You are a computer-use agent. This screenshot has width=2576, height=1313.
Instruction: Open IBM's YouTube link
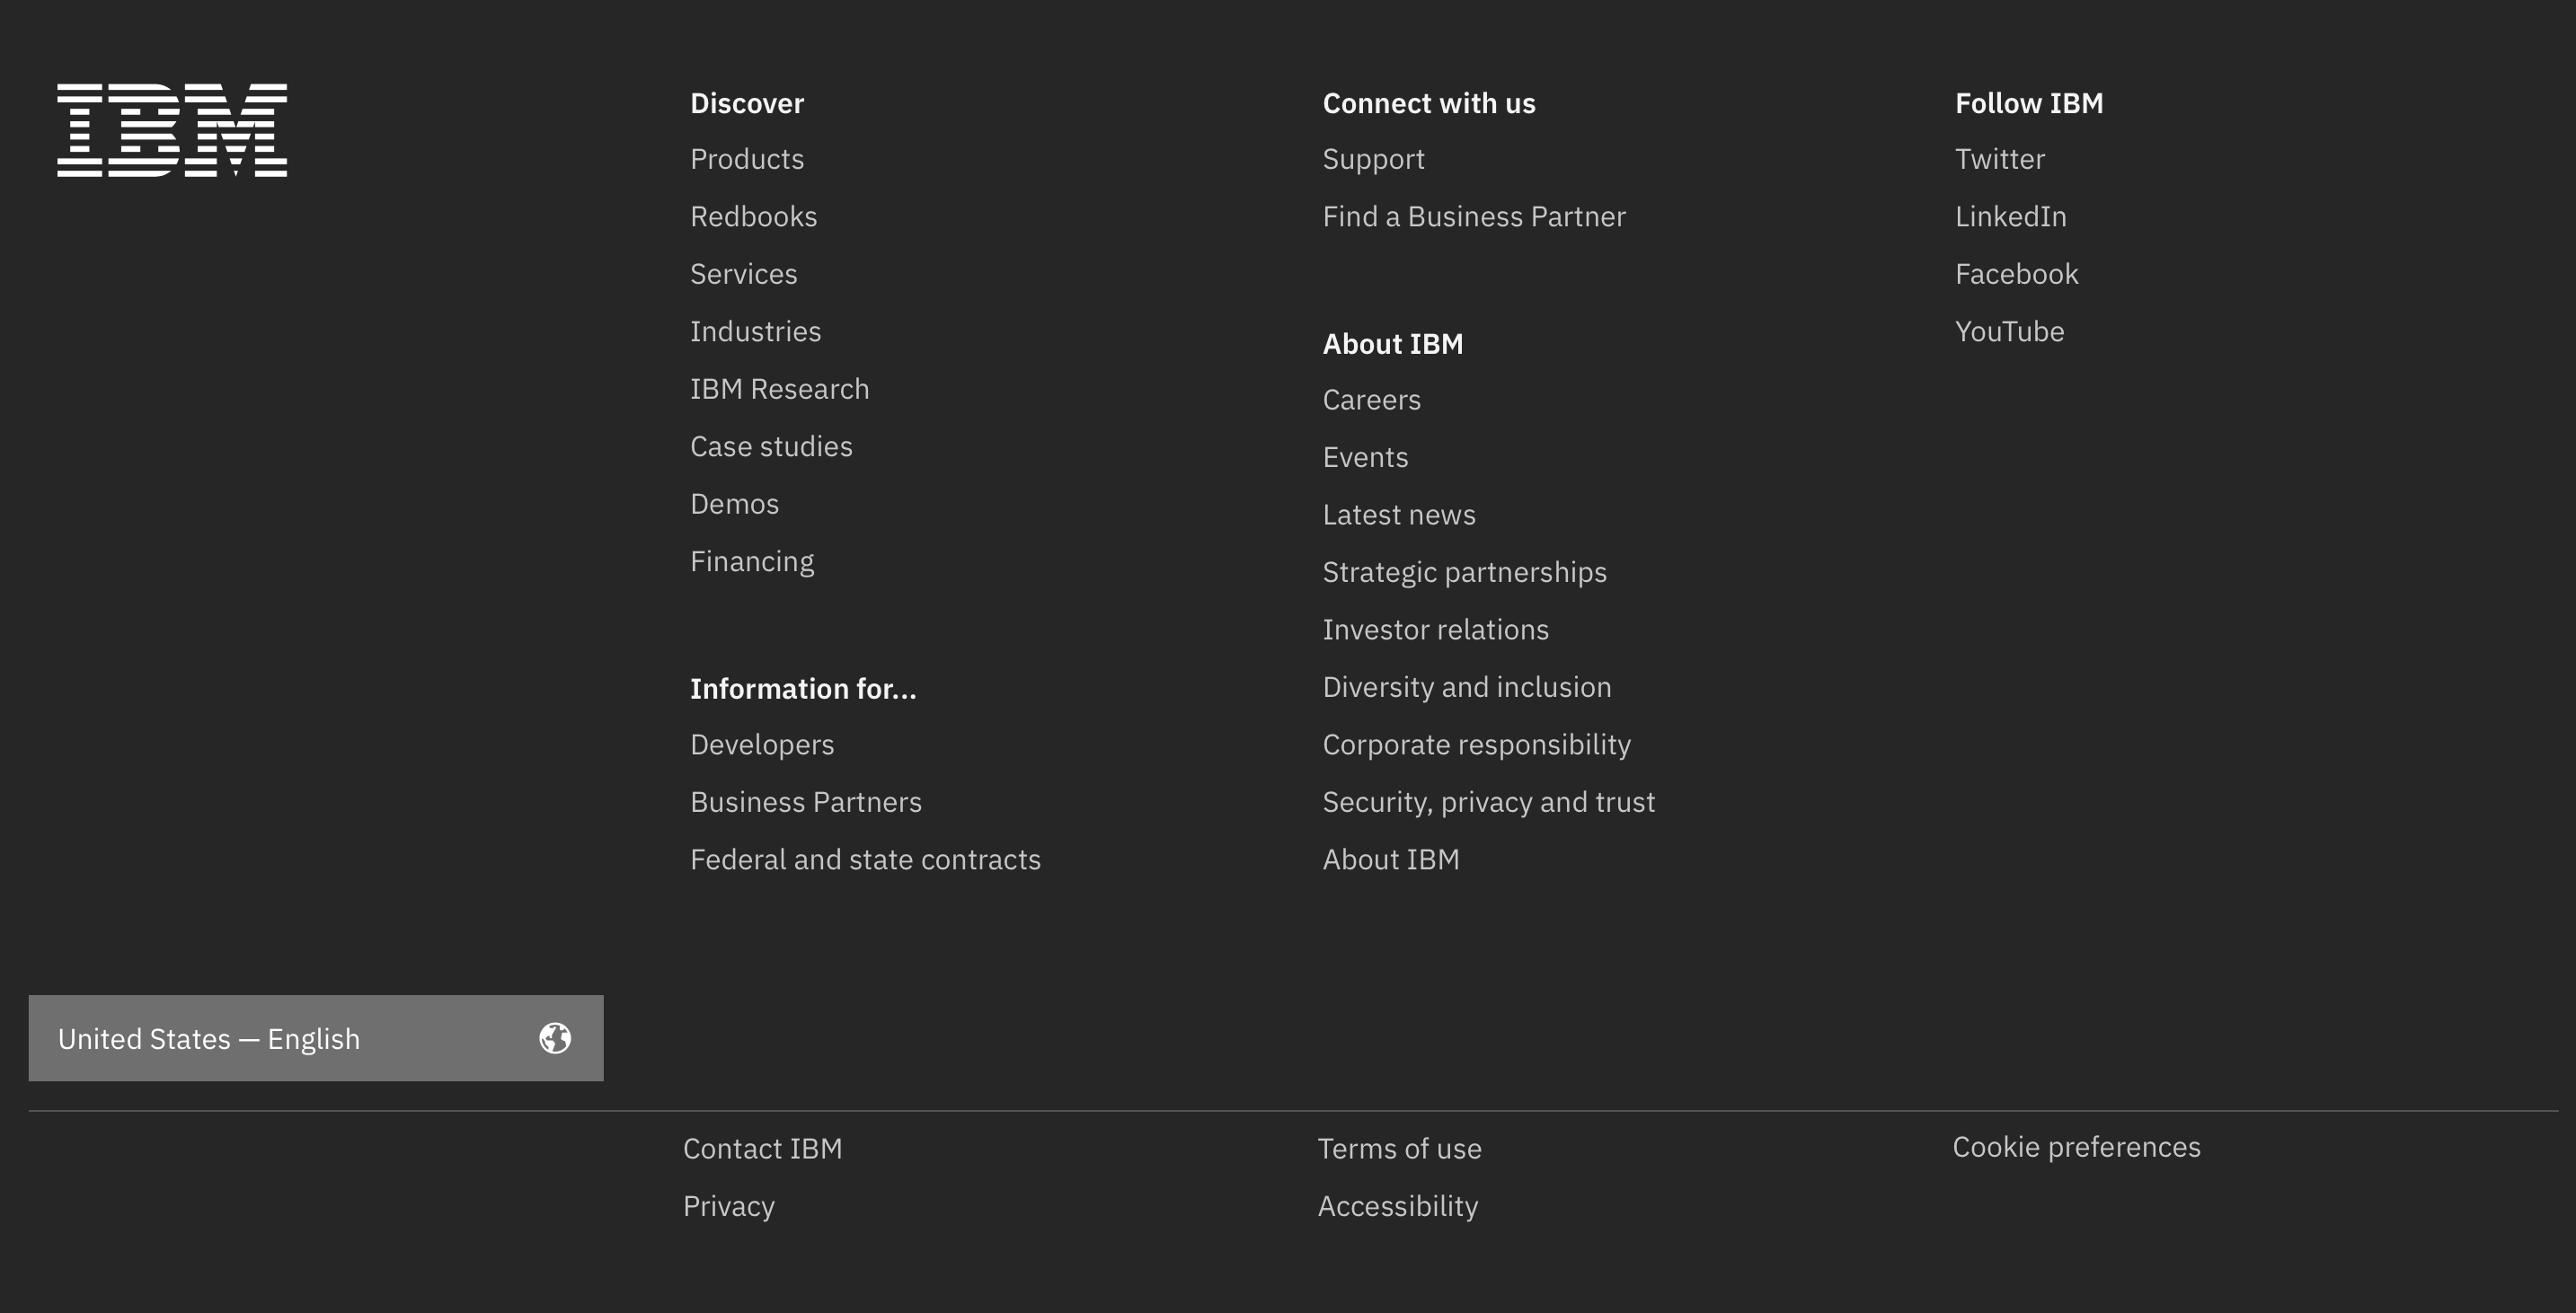point(2010,331)
